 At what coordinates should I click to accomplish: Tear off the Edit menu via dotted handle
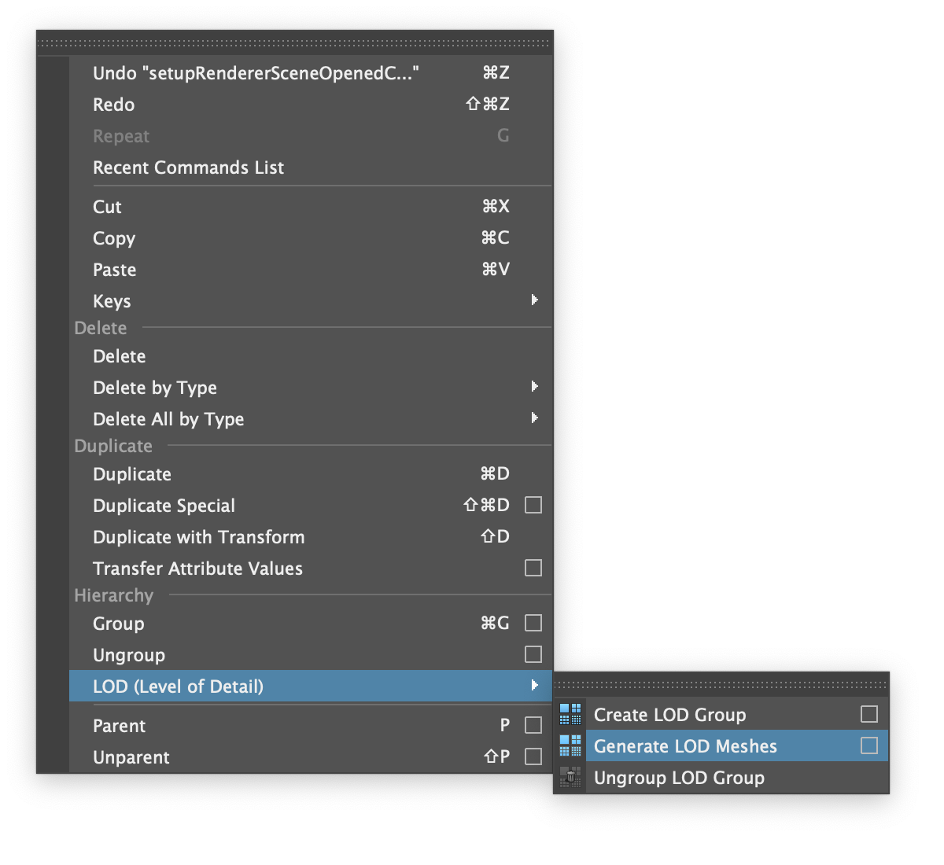pyautogui.click(x=295, y=43)
